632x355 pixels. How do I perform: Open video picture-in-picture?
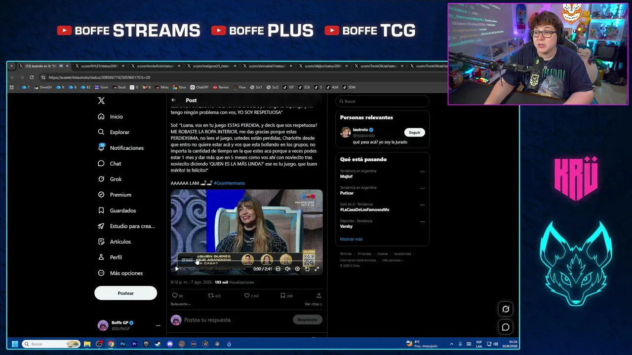coord(307,269)
